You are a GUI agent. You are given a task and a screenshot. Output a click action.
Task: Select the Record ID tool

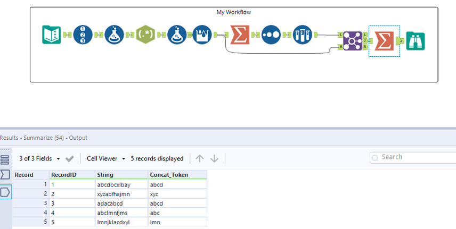pyautogui.click(x=83, y=35)
